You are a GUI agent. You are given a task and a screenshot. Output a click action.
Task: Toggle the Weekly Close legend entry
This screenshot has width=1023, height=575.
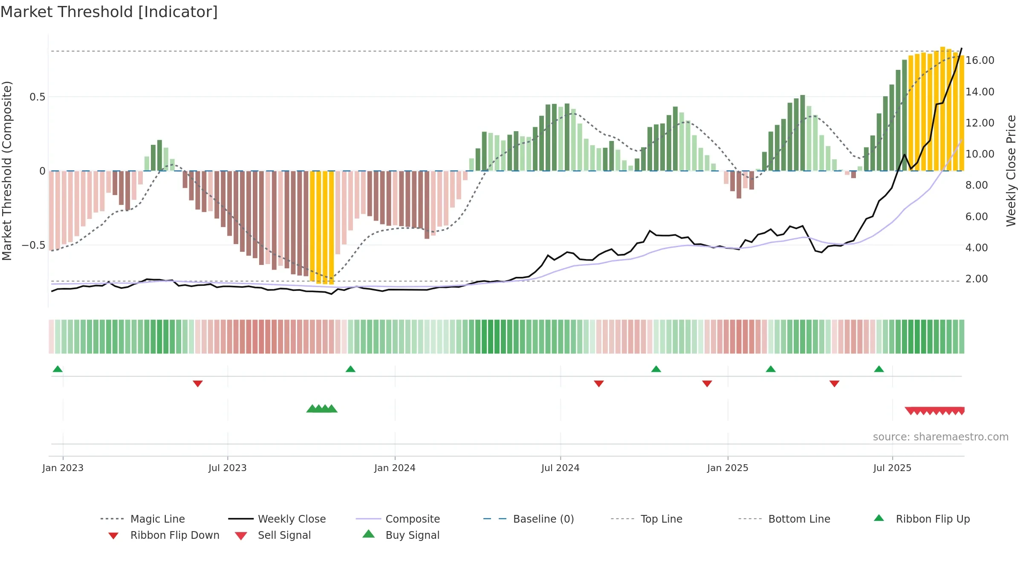(x=277, y=519)
